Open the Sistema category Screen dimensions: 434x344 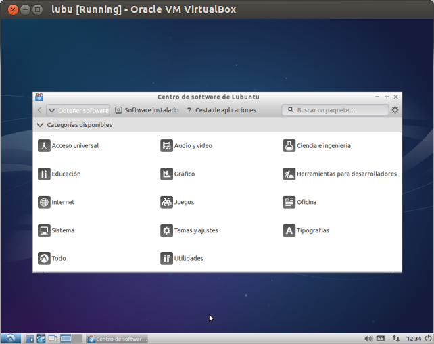[x=63, y=230]
